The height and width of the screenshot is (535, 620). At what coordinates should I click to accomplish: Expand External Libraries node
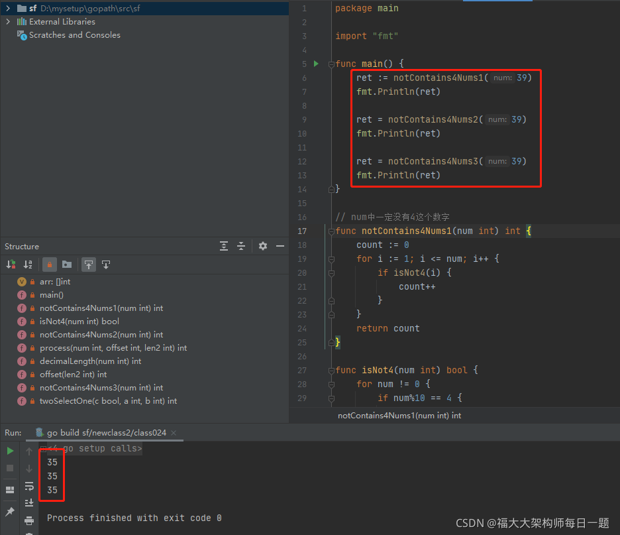coord(8,22)
